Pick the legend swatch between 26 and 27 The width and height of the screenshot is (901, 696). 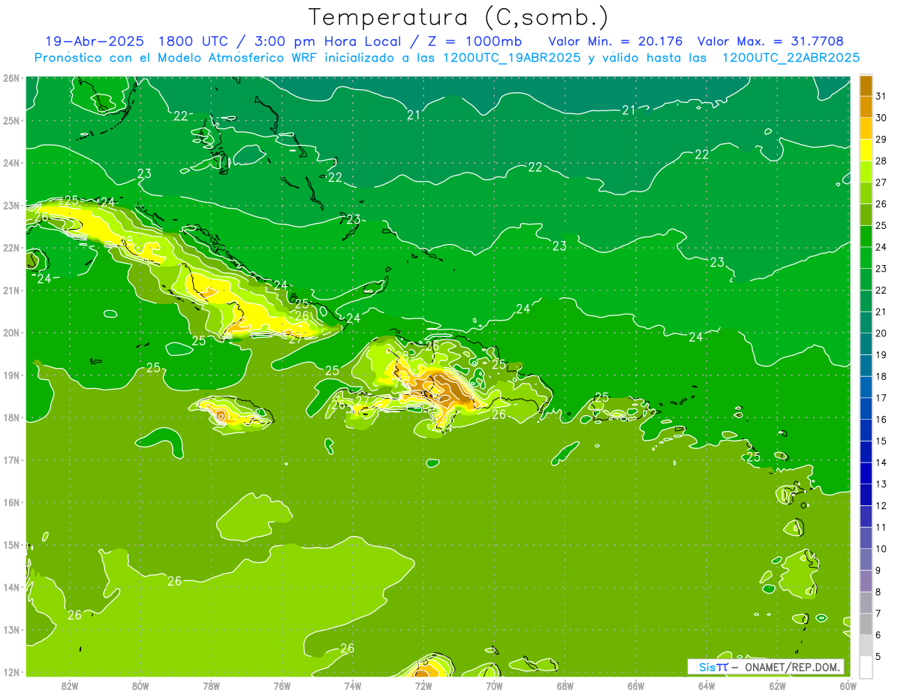866,193
